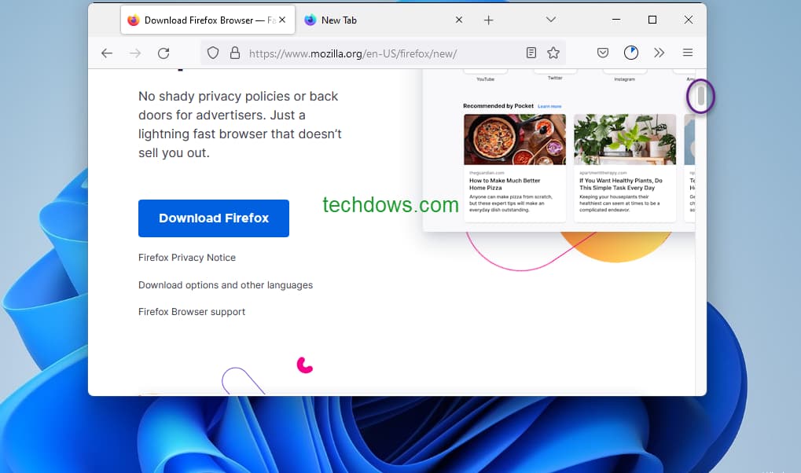Close the Download Firefox Browser tab
The height and width of the screenshot is (473, 801).
(x=282, y=20)
